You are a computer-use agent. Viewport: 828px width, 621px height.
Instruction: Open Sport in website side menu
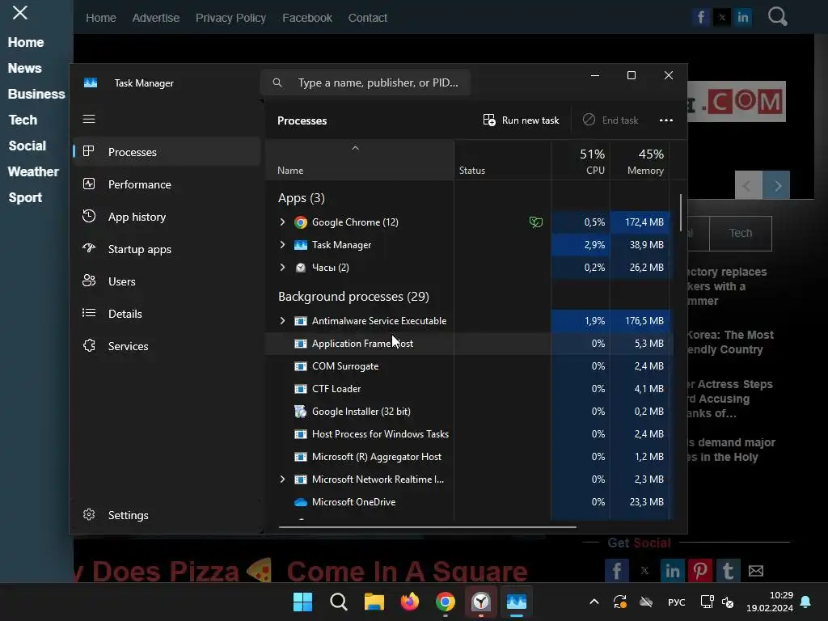pyautogui.click(x=25, y=197)
